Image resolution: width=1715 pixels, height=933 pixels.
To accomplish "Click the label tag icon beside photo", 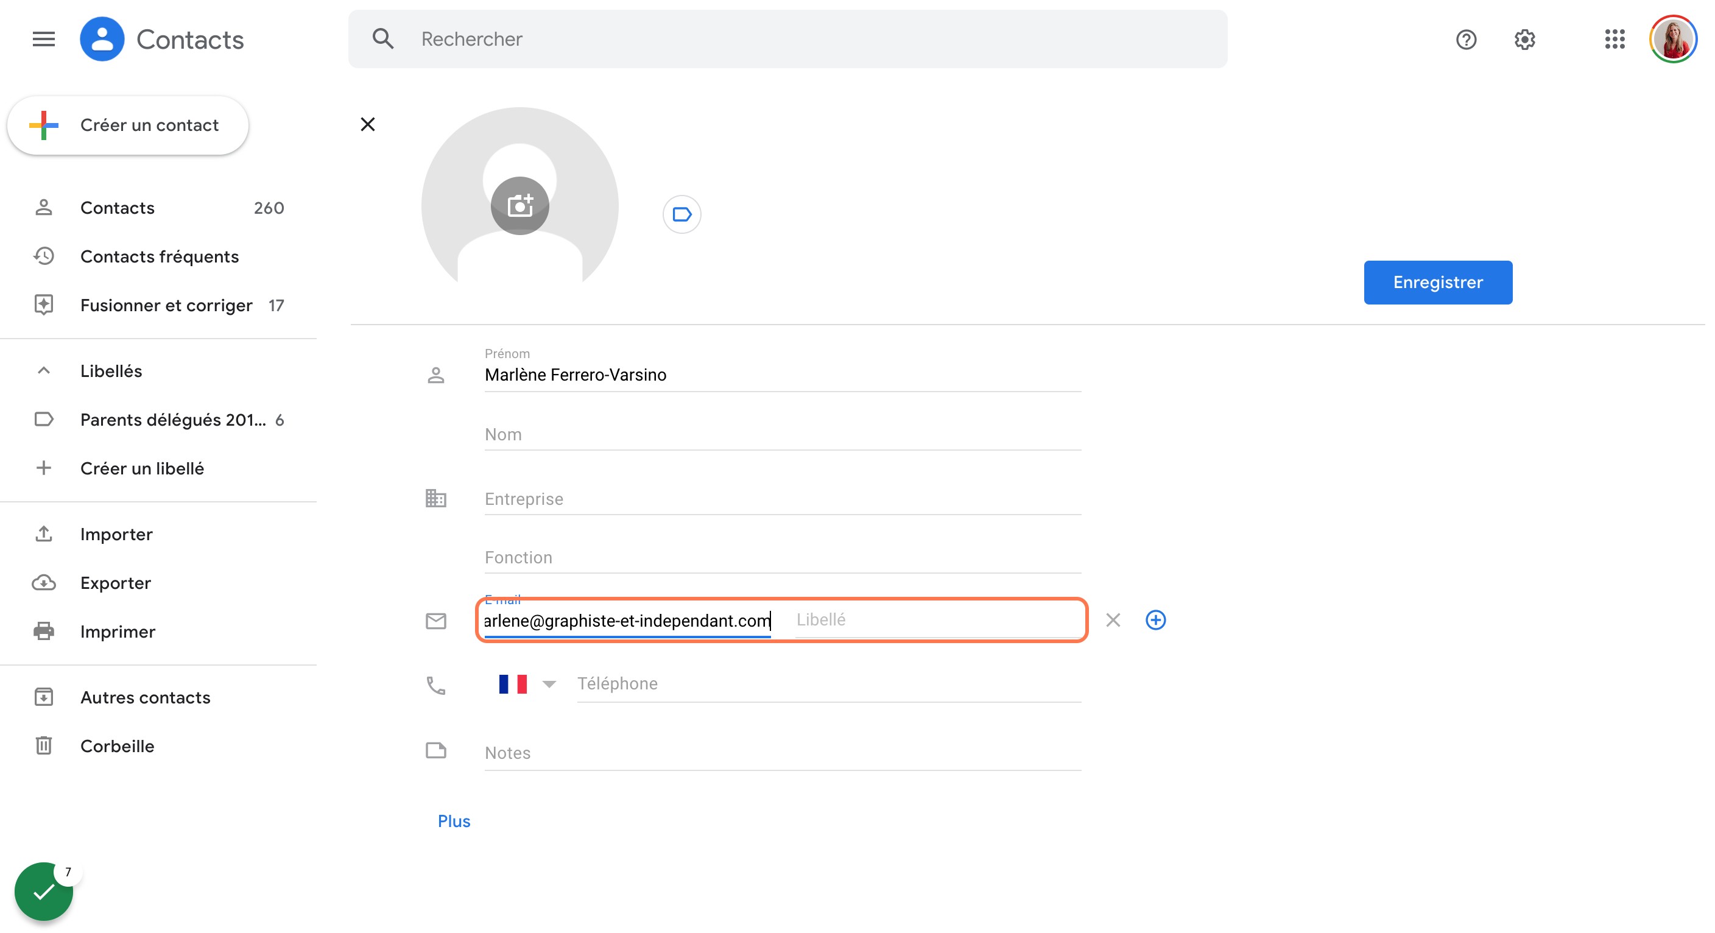I will tap(681, 214).
